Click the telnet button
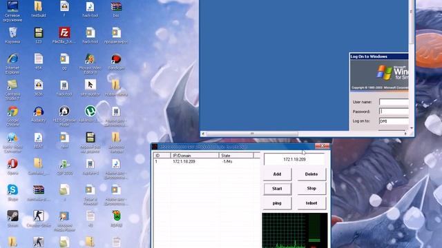The height and width of the screenshot is (248, 442). click(x=311, y=203)
